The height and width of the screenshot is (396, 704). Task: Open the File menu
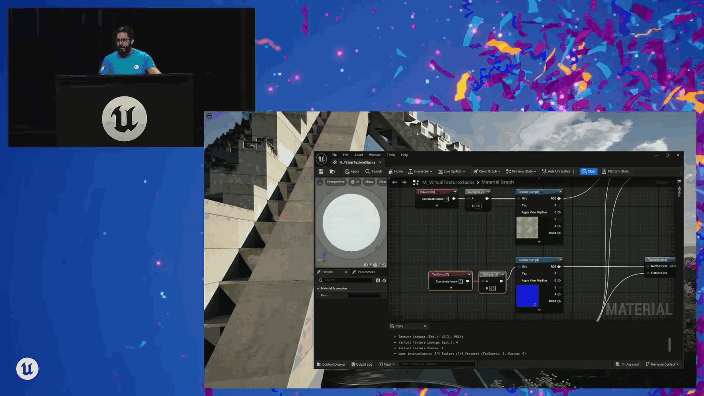(x=334, y=155)
